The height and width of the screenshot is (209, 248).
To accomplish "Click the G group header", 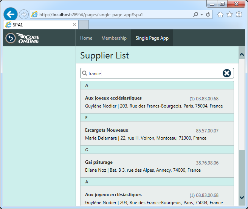I will tap(157, 150).
